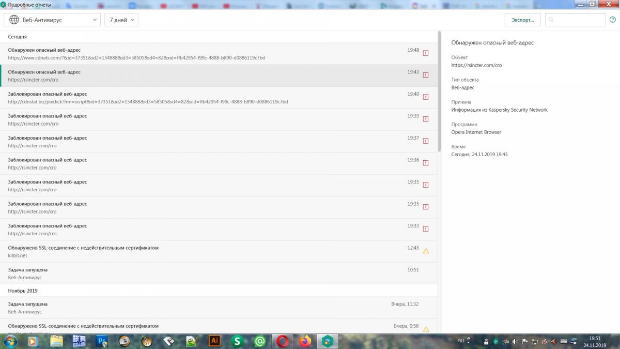The width and height of the screenshot is (620, 349).
Task: Select the 19:39 blocked rsincter.com entry
Action: click(207, 119)
